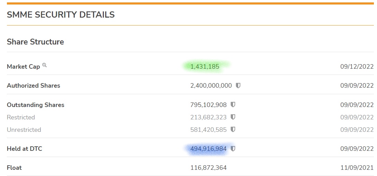Click the Share Structure heading

click(35, 42)
